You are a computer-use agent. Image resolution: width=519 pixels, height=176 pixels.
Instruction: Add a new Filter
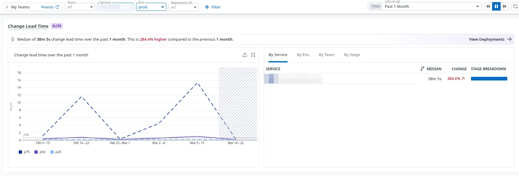point(213,7)
